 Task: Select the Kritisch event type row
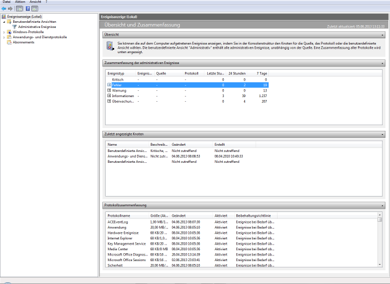point(187,79)
